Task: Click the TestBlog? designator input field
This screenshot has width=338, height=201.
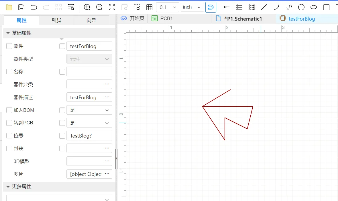Action: [x=89, y=136]
